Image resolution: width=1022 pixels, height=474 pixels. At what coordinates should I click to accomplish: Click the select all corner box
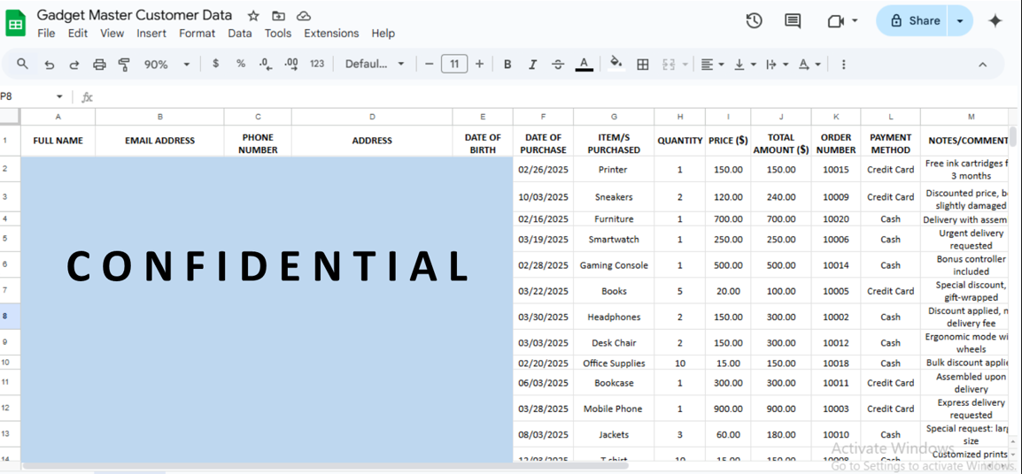tap(10, 117)
